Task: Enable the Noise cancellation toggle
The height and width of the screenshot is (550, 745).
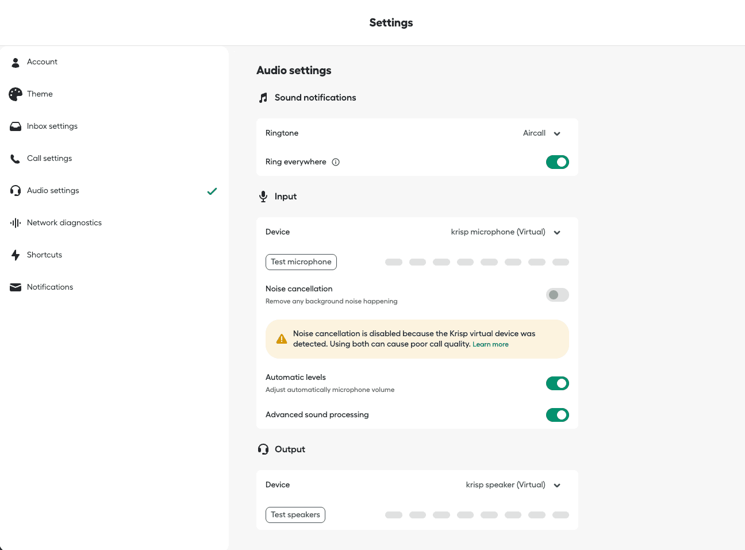Action: (x=557, y=294)
